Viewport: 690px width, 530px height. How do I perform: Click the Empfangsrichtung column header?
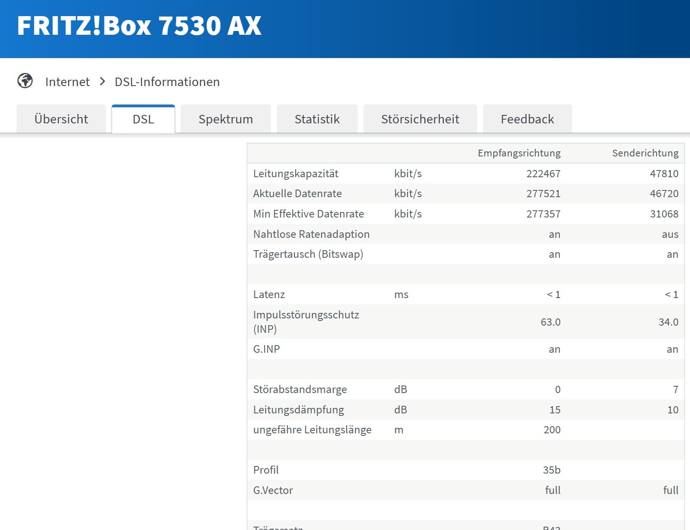coord(519,153)
